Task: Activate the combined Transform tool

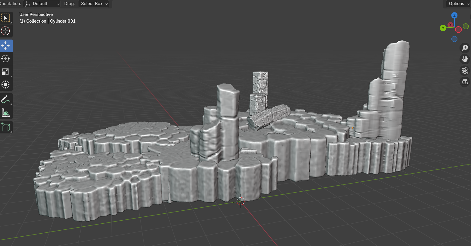Action: (6, 85)
